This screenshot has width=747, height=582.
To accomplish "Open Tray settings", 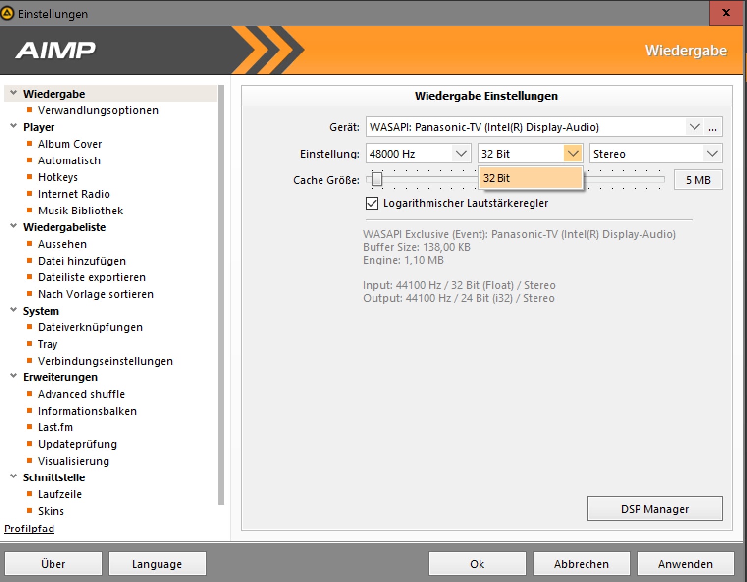I will pyautogui.click(x=48, y=344).
